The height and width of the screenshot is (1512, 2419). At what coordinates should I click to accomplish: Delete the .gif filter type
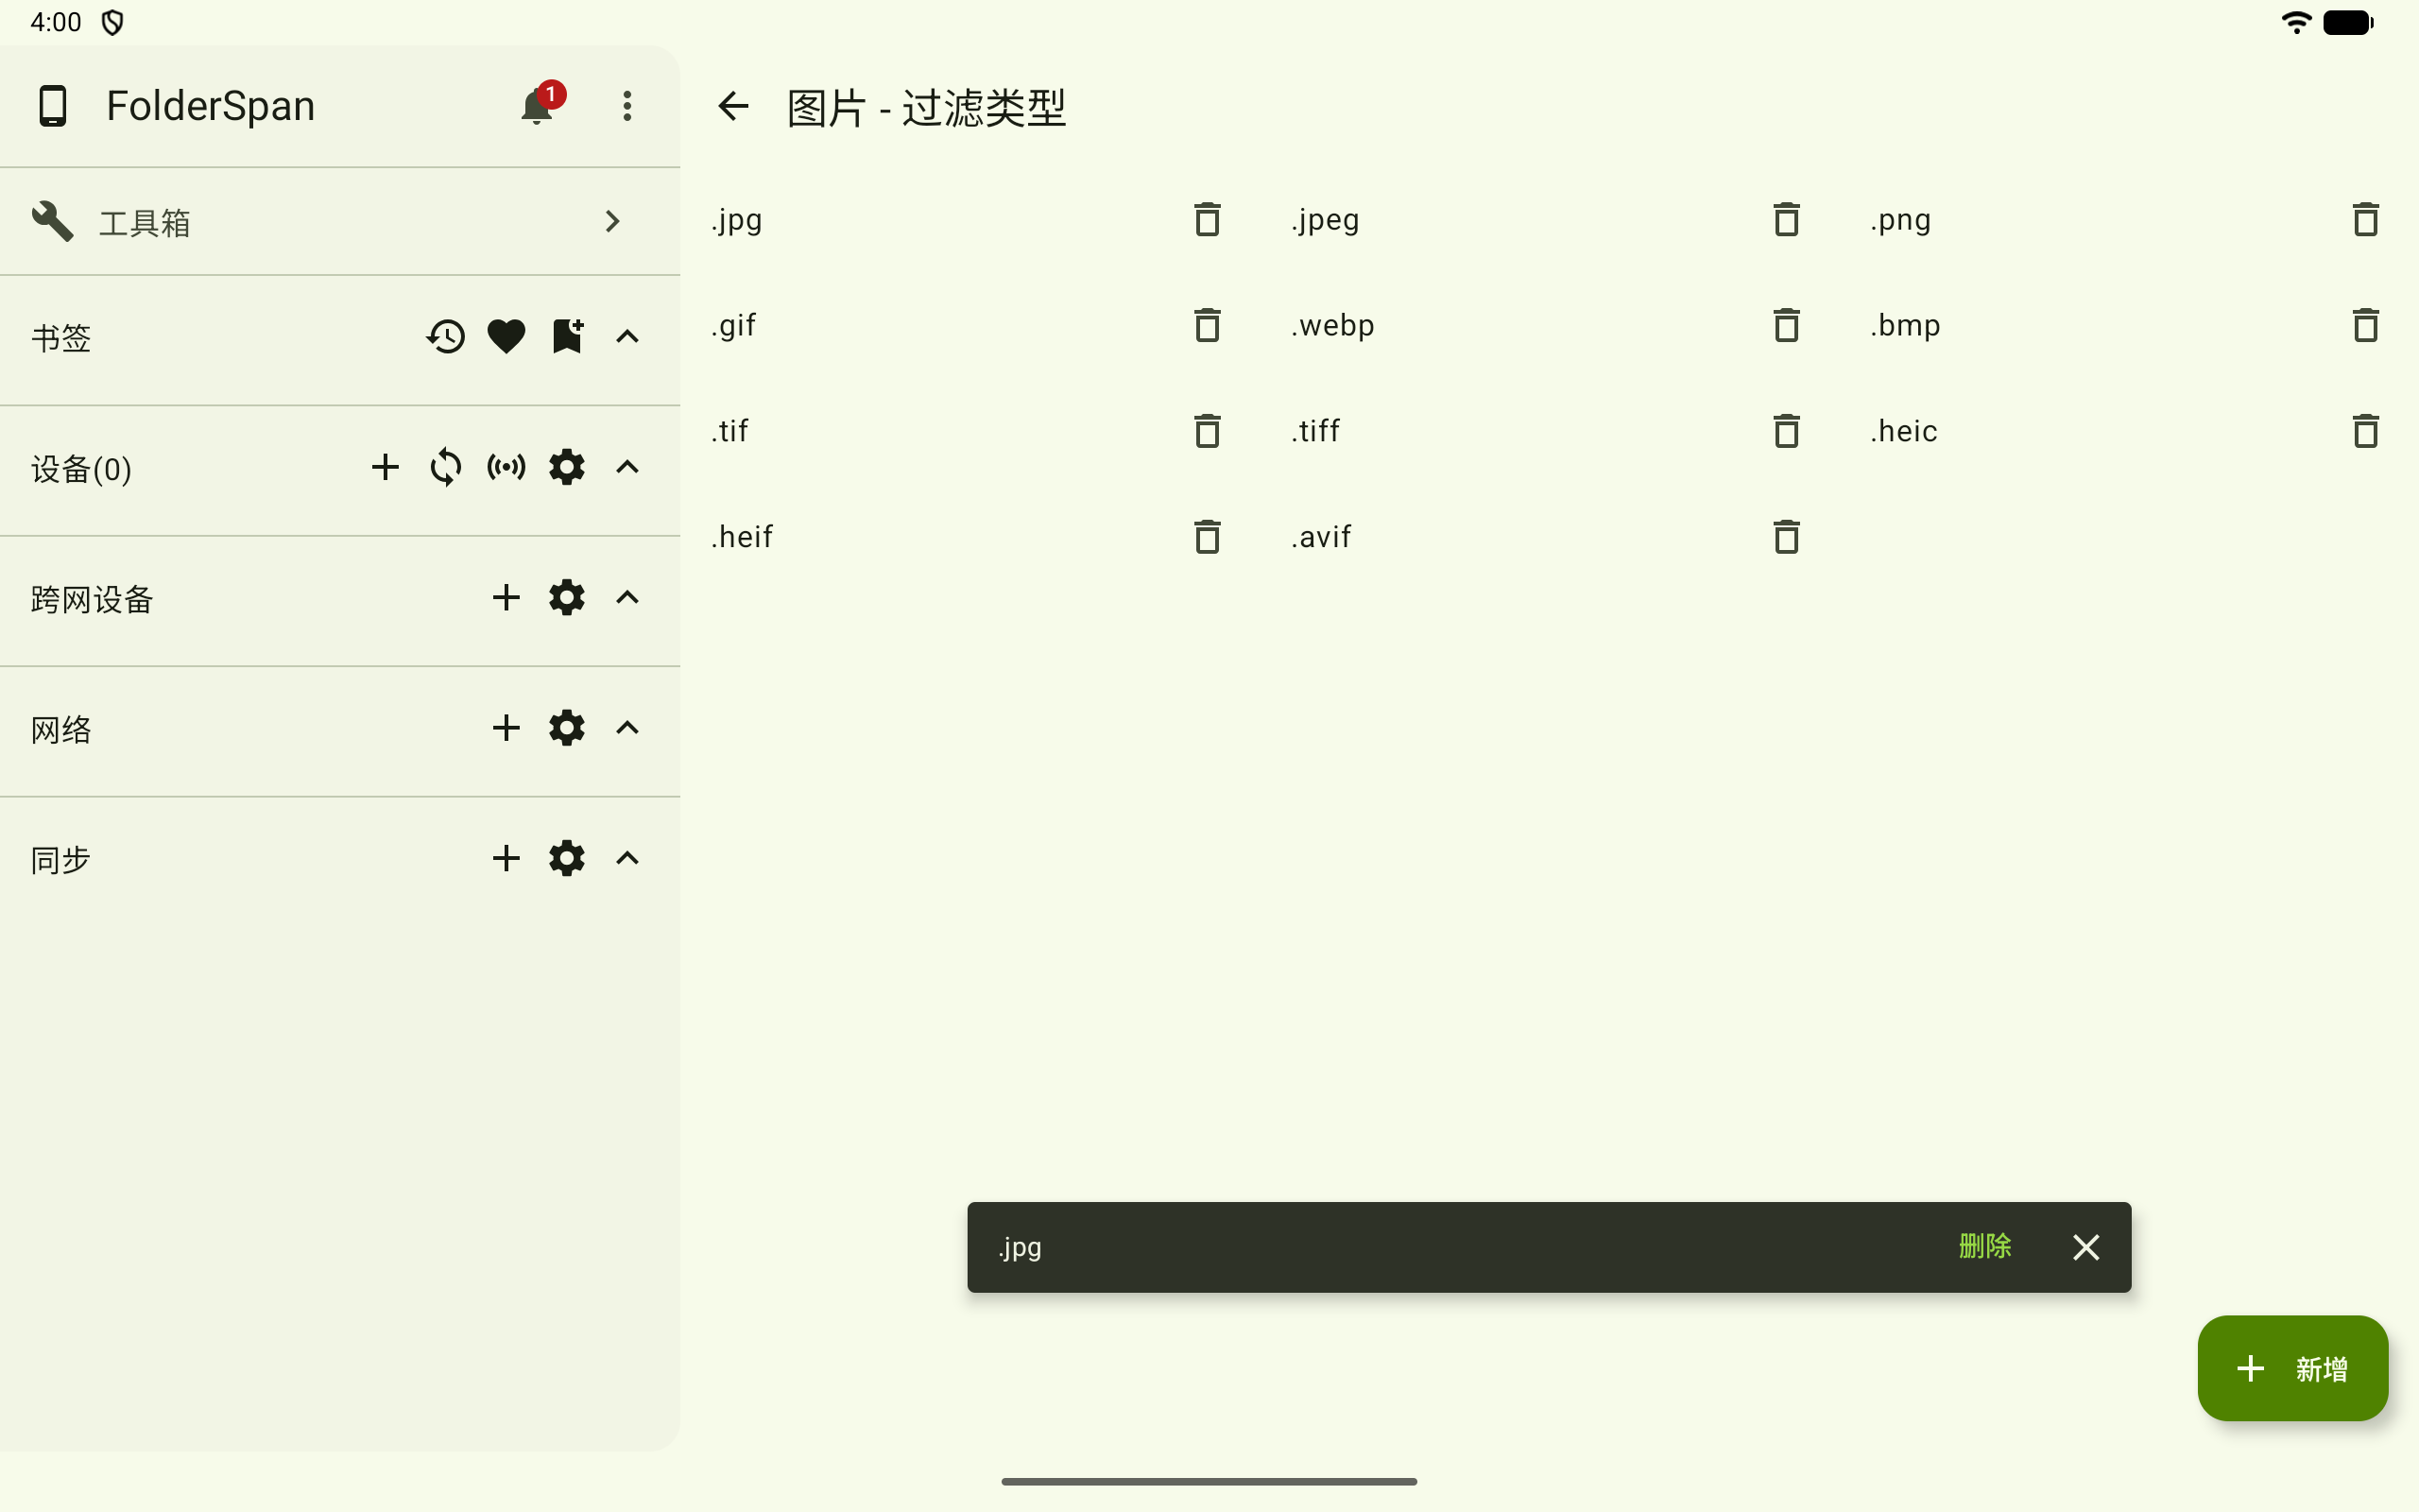tap(1208, 326)
